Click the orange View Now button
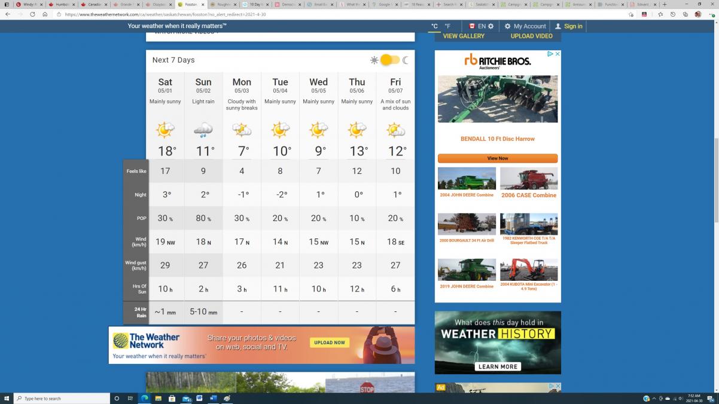This screenshot has width=719, height=404. (x=497, y=158)
